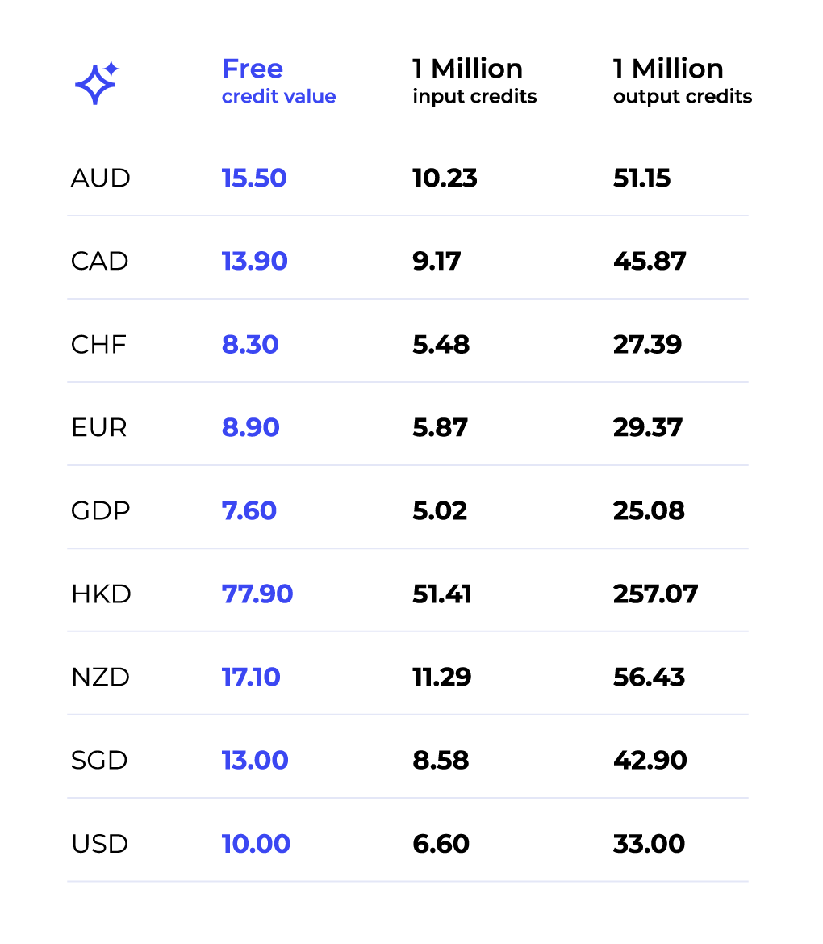Click the EUR input price 5.87
The height and width of the screenshot is (944, 823).
click(x=440, y=428)
